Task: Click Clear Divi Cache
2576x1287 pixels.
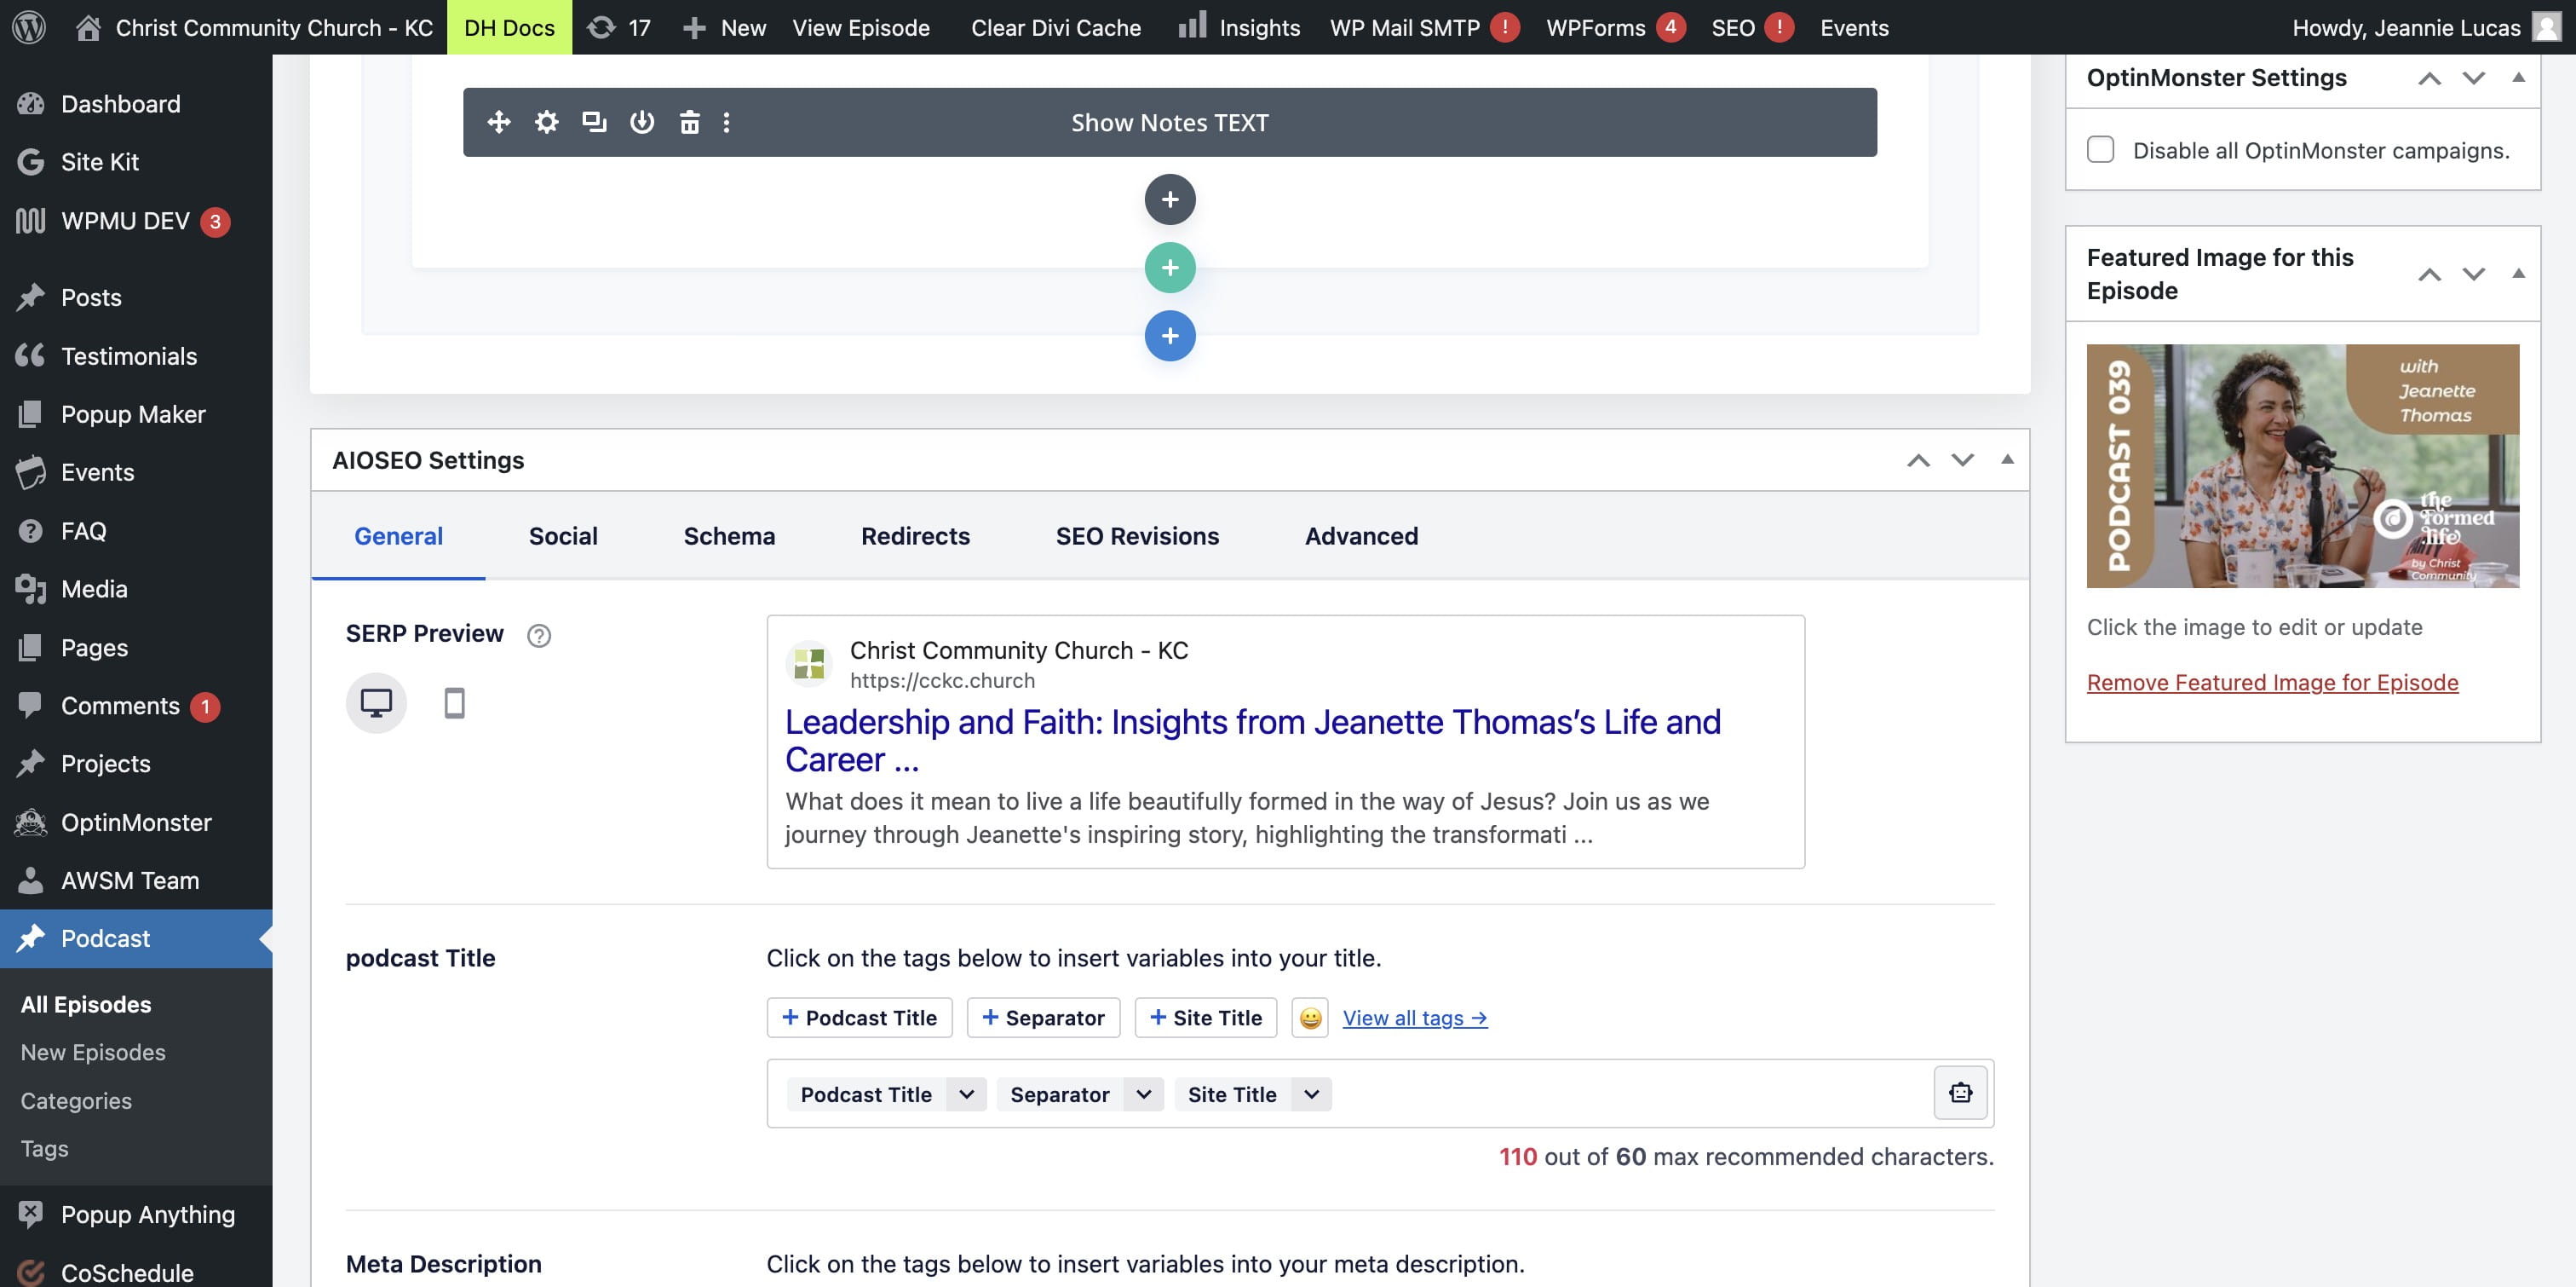Action: pos(1056,27)
